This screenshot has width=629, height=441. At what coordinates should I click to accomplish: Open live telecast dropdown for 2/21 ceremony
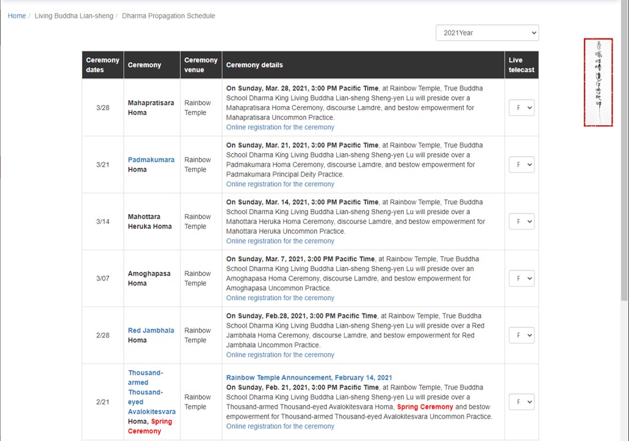click(522, 402)
